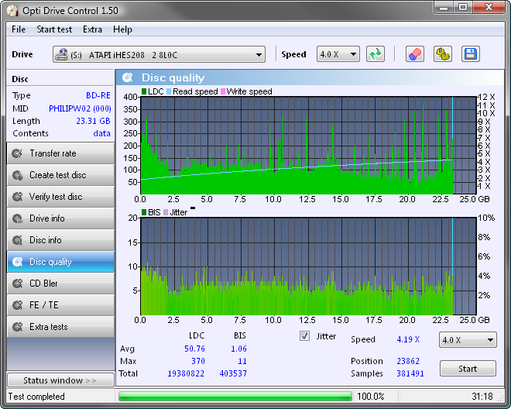Viewport: 511px width, 409px height.
Task: Expand the Status window button
Action: [60, 380]
